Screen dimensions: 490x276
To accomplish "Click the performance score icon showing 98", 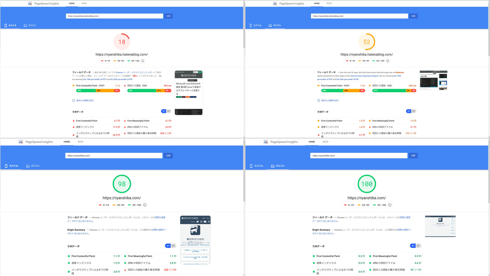I will pos(121,183).
